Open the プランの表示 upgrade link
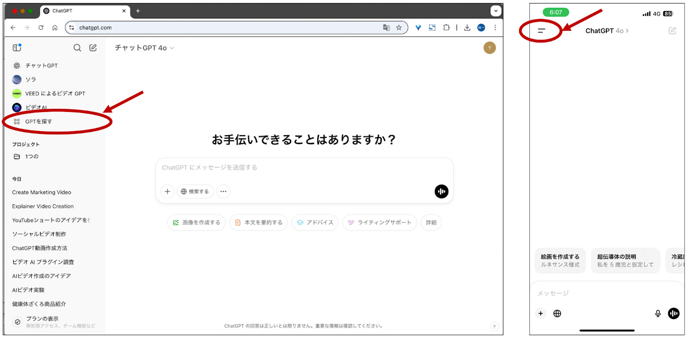Image resolution: width=687 pixels, height=338 pixels. (x=55, y=322)
